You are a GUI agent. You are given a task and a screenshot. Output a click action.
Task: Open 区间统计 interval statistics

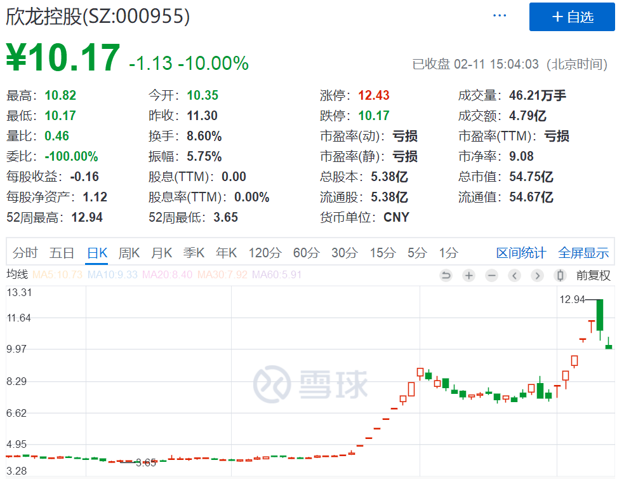[x=521, y=252]
